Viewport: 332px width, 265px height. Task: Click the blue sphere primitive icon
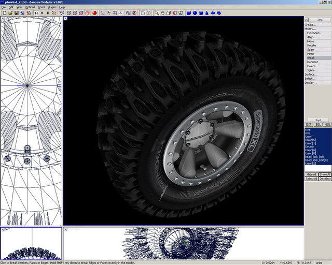195,13
